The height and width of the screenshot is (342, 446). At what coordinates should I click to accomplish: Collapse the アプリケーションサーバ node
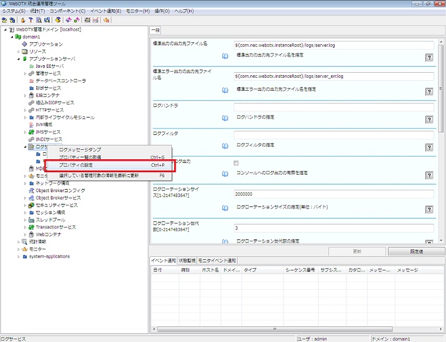pos(19,59)
